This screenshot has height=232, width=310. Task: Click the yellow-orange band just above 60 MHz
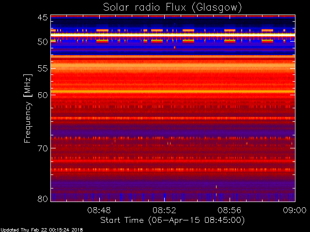coord(173,92)
